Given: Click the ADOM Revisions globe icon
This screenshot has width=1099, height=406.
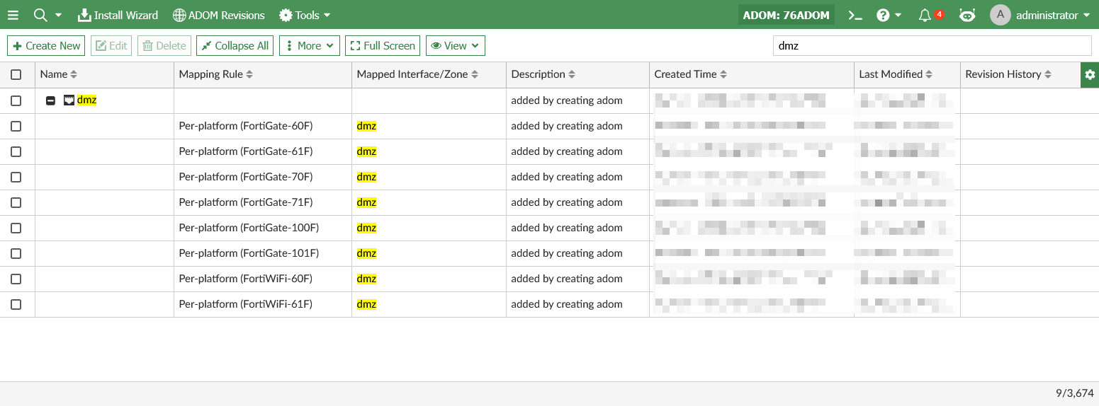Looking at the screenshot, I should 179,15.
